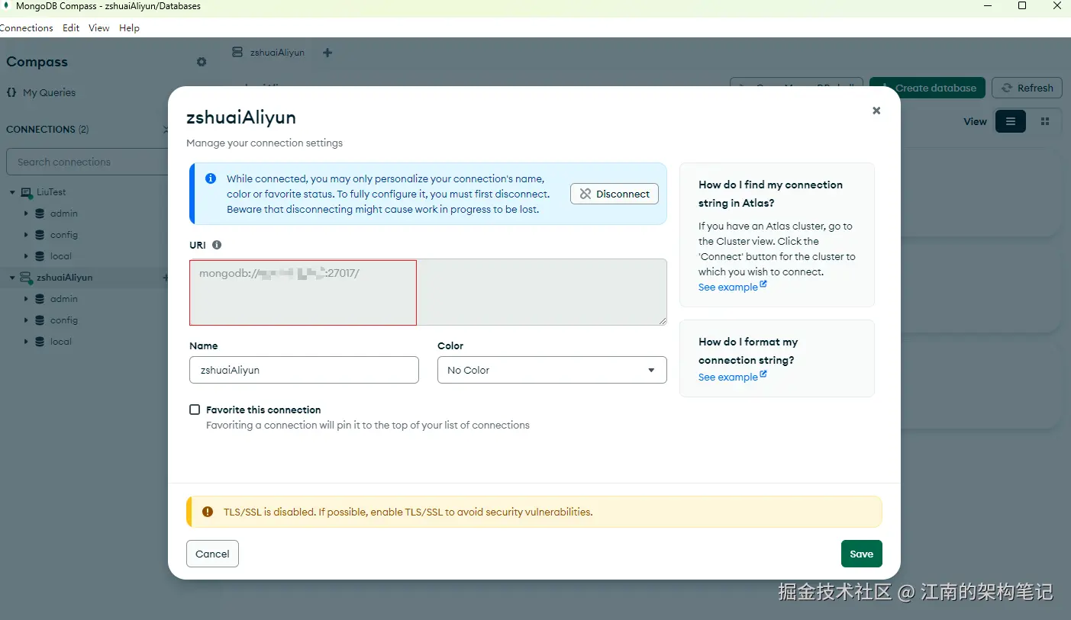Click external link icon after first See example
The image size is (1071, 620).
[x=763, y=284]
